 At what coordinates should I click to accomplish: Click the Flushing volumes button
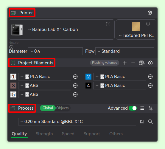coord(105,63)
